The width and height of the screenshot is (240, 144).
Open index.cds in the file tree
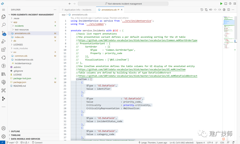tap(19, 37)
